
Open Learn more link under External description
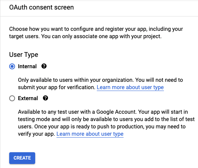[x=90, y=134]
